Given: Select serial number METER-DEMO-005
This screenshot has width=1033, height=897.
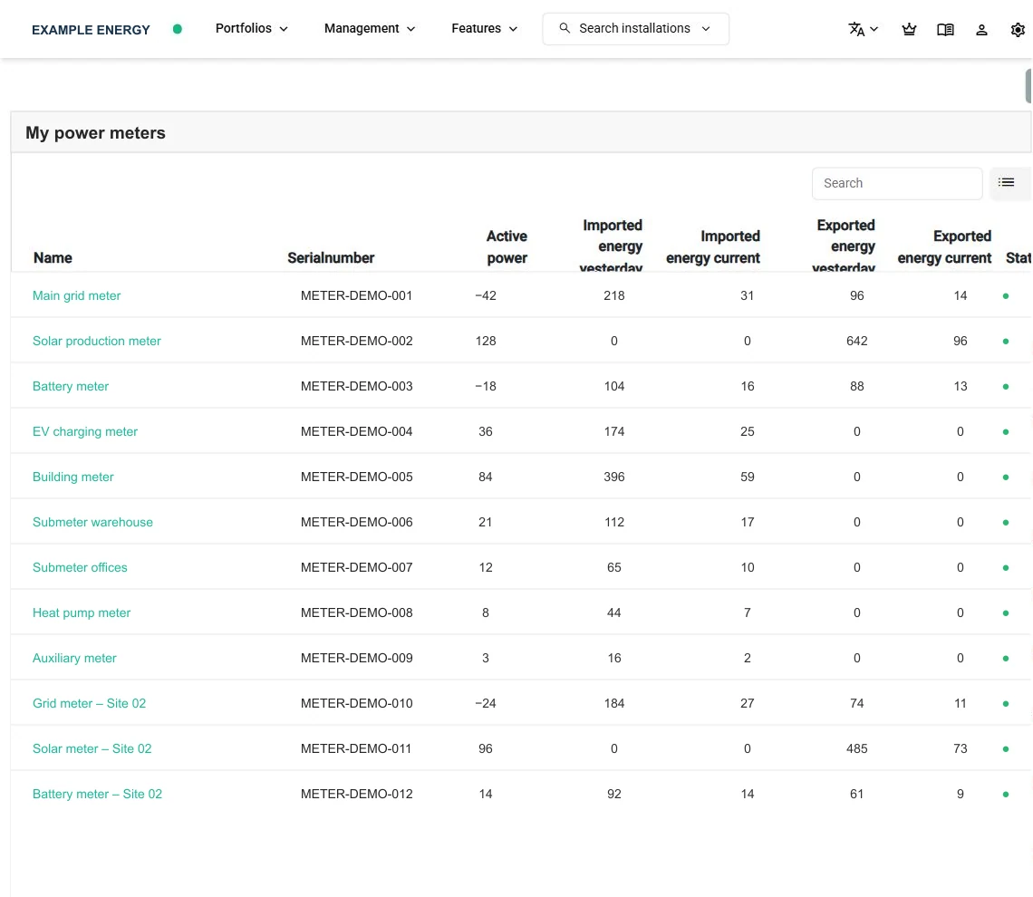Looking at the screenshot, I should (356, 477).
